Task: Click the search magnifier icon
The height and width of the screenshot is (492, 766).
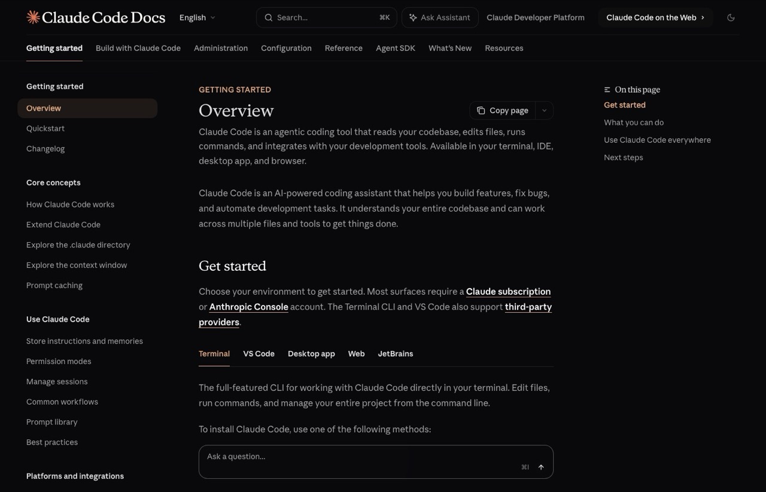Action: pyautogui.click(x=269, y=18)
